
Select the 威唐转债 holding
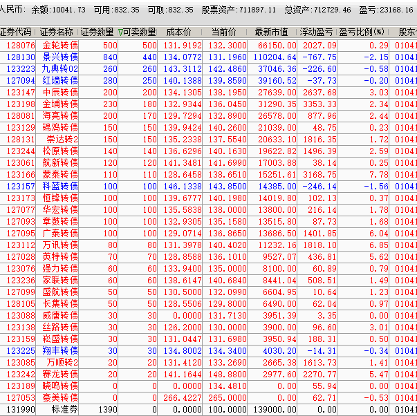coord(60,316)
